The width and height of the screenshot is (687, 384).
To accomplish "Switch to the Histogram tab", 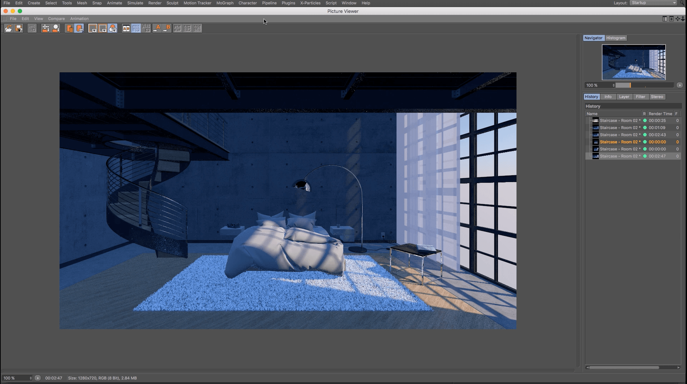I will (x=616, y=38).
